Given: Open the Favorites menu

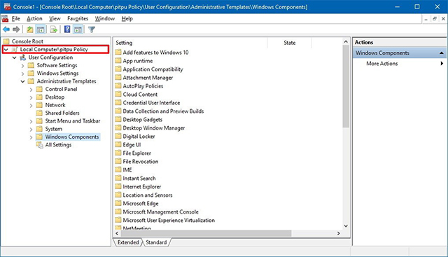Looking at the screenshot, I should pyautogui.click(x=78, y=19).
